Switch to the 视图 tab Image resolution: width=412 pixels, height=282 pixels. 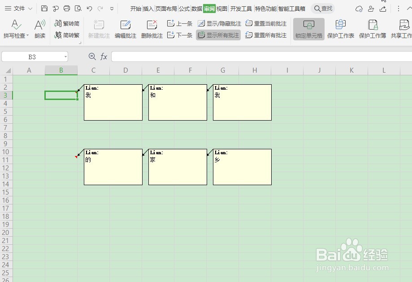222,9
